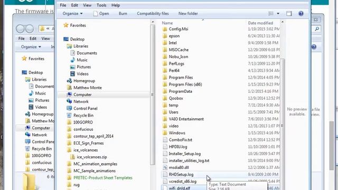The width and height of the screenshot is (338, 190).
Task: Select the Intel folder
Action: tap(170, 43)
